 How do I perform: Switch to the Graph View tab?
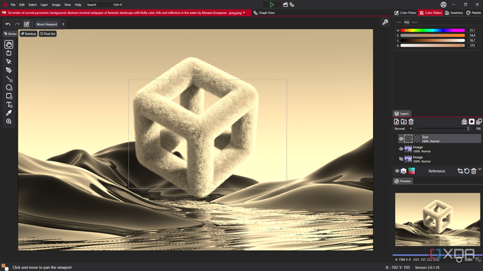tap(264, 13)
